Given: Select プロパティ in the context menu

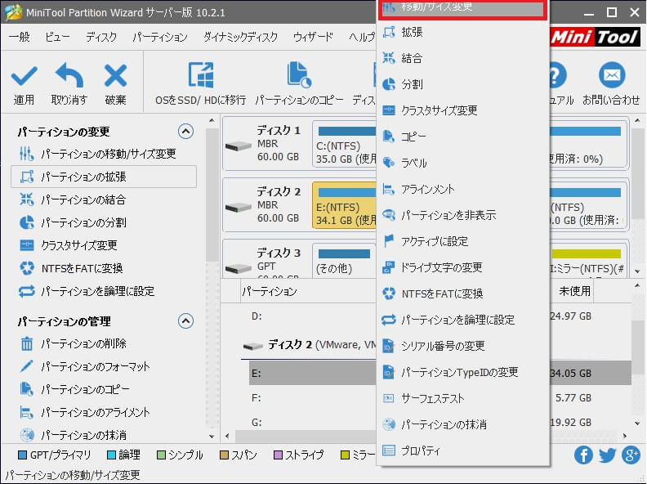Looking at the screenshot, I should 420,450.
